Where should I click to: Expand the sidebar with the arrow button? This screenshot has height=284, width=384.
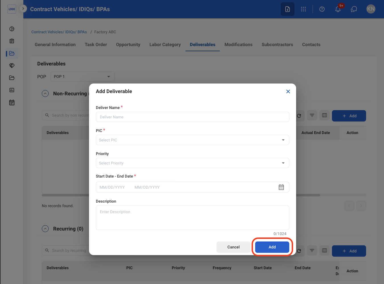pos(23,9)
